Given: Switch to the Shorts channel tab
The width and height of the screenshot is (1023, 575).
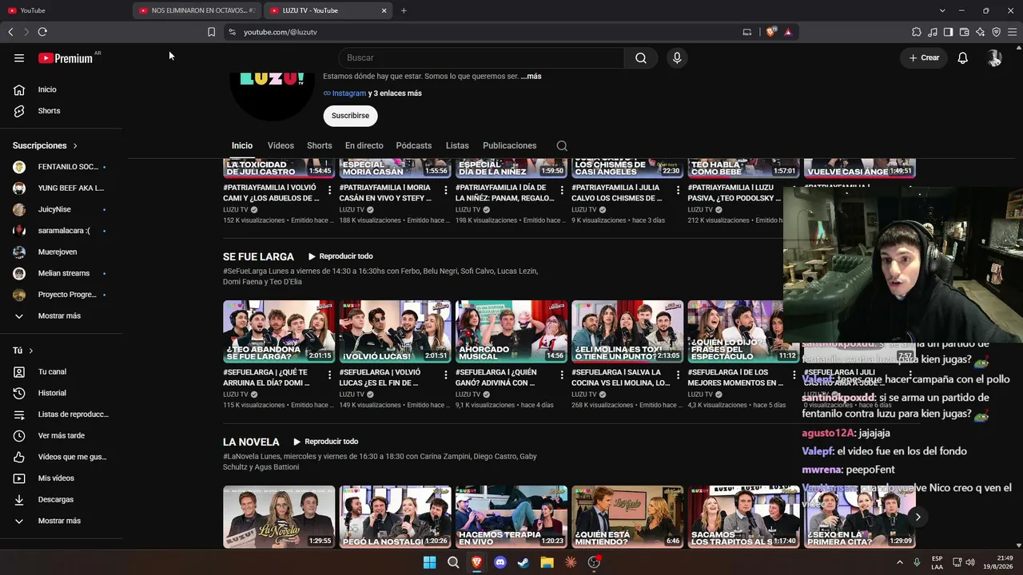Looking at the screenshot, I should [x=320, y=145].
